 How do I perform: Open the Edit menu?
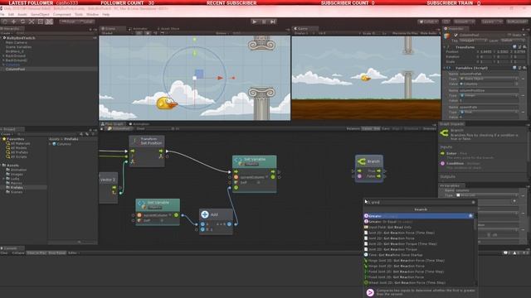tap(11, 15)
